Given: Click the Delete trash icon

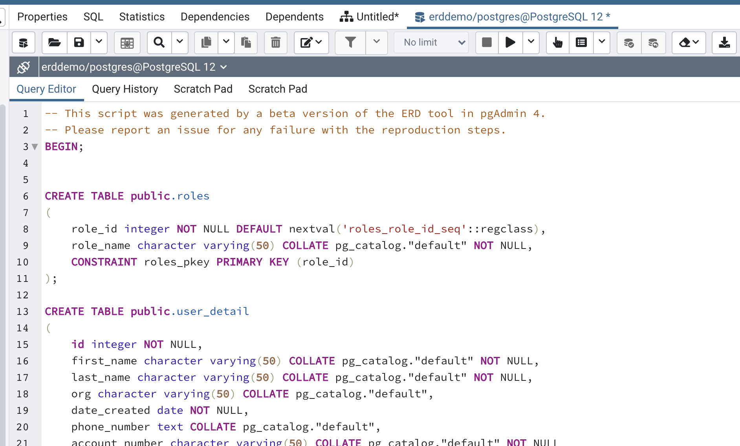Looking at the screenshot, I should [276, 42].
